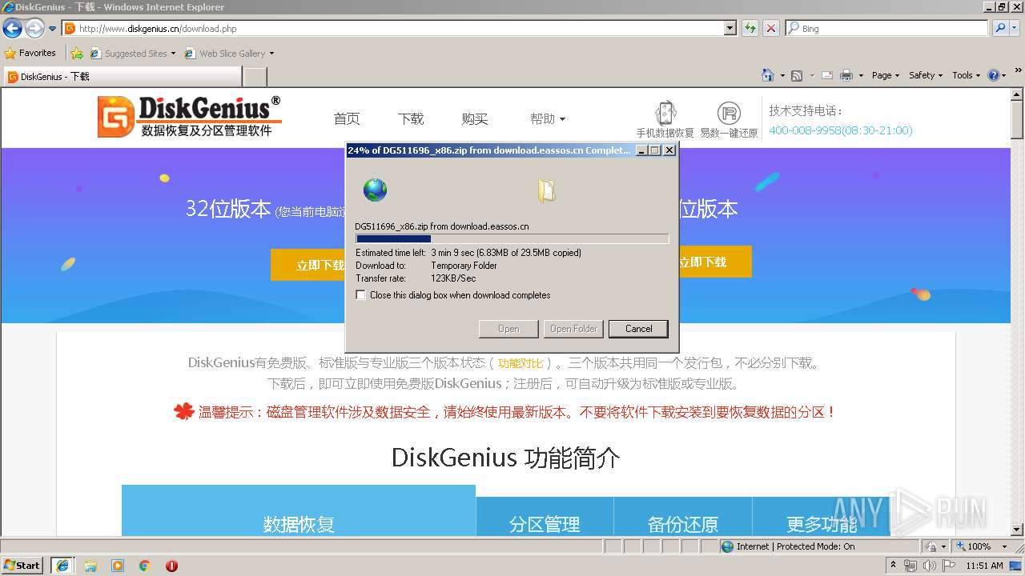Image resolution: width=1025 pixels, height=576 pixels.
Task: Click the Refresh page icon
Action: click(x=750, y=28)
